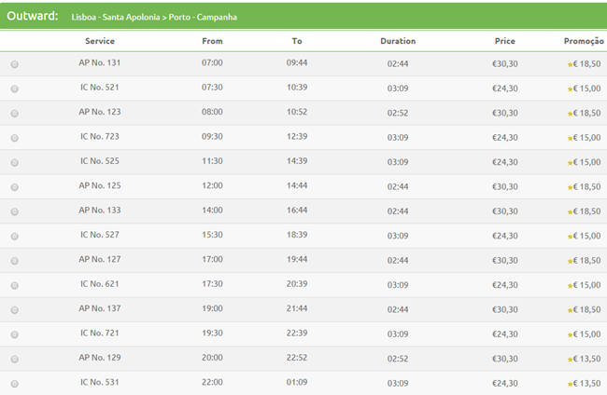
Task: Select the radio button for AP No. 131
Action: [x=15, y=64]
